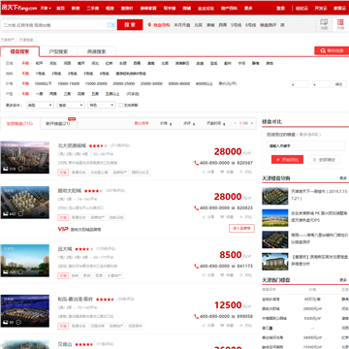Open the 新开楼盘(21) tab
349x349 pixels.
pos(58,124)
